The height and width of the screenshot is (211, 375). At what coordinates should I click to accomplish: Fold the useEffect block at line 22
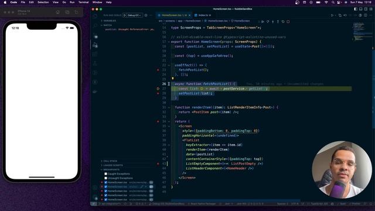click(x=169, y=65)
